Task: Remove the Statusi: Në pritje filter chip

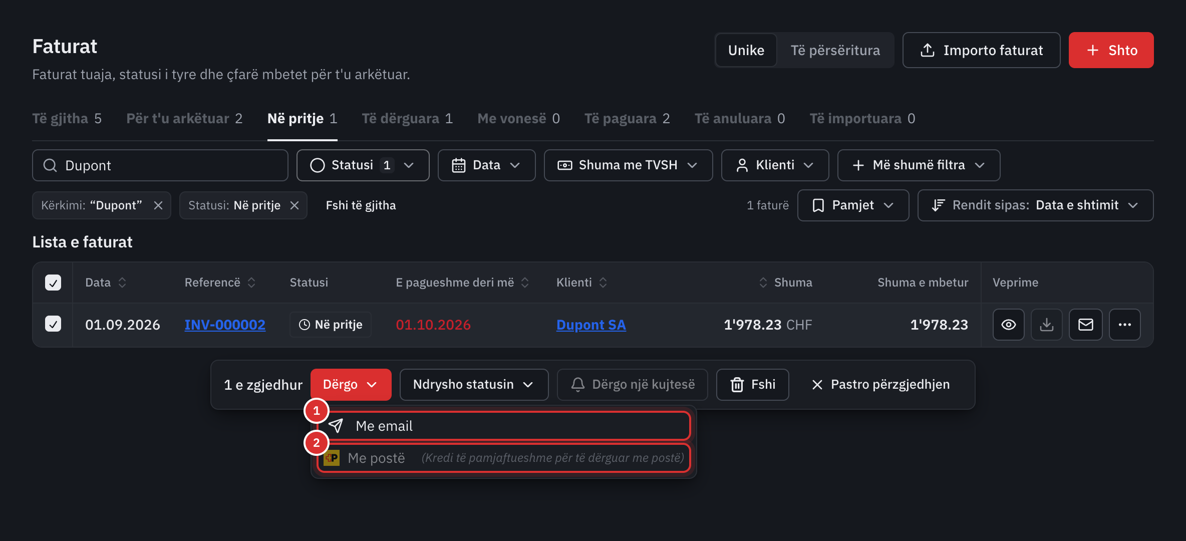Action: [x=294, y=205]
